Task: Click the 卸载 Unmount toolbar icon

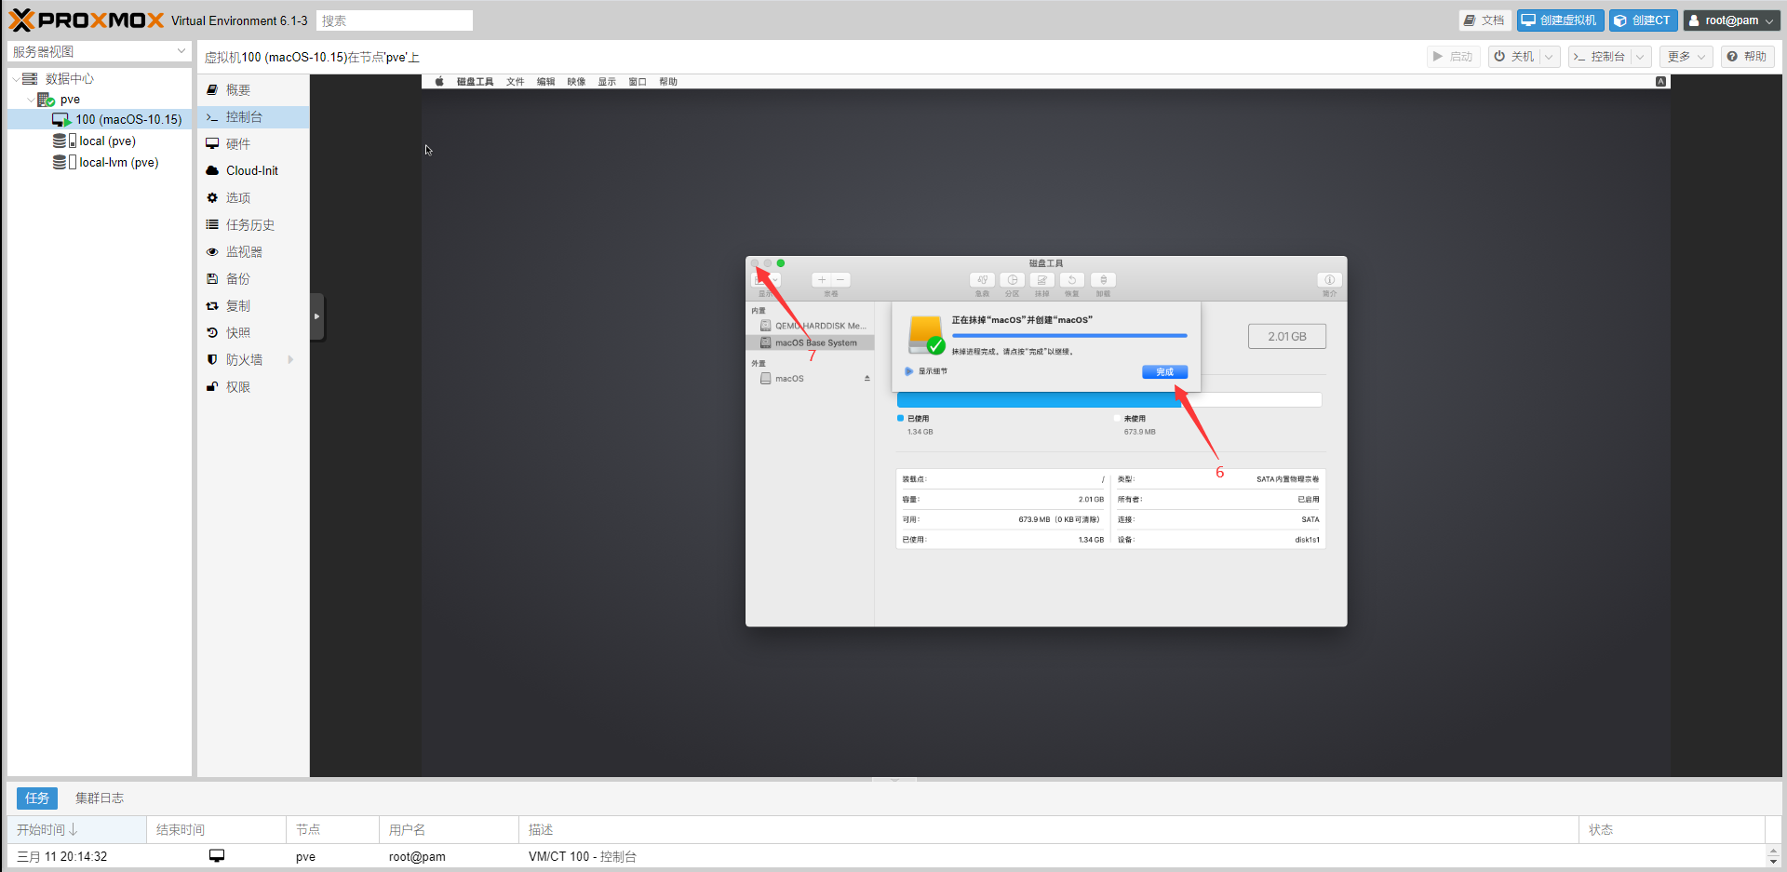Action: pos(1103,280)
